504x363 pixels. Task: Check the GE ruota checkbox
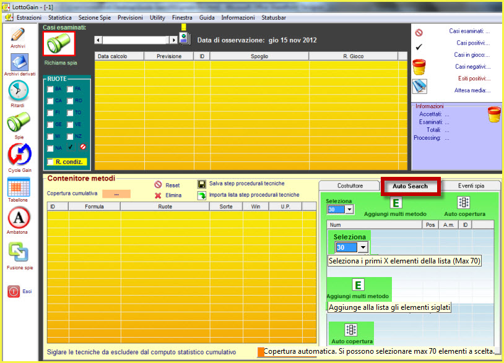[50, 125]
